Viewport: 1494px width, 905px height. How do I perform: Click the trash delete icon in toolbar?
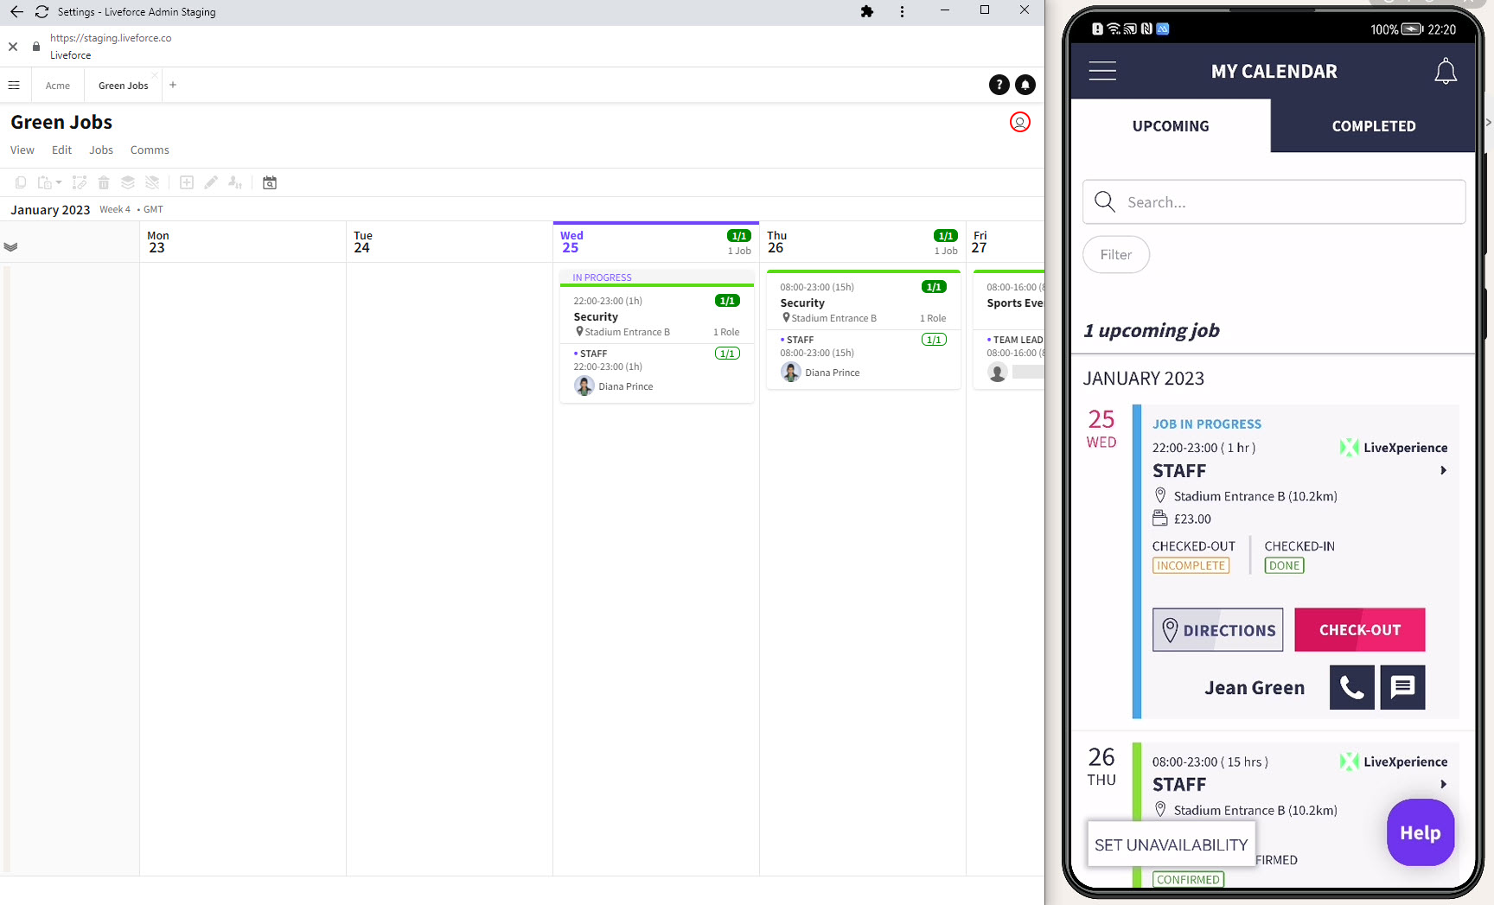(x=104, y=182)
